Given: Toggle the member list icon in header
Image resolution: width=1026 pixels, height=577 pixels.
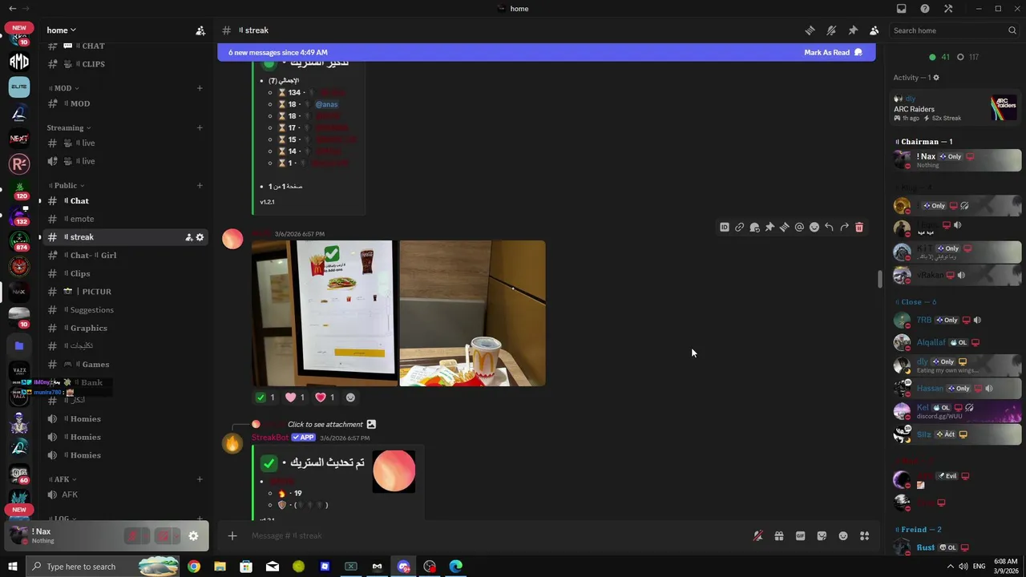Looking at the screenshot, I should [x=874, y=30].
